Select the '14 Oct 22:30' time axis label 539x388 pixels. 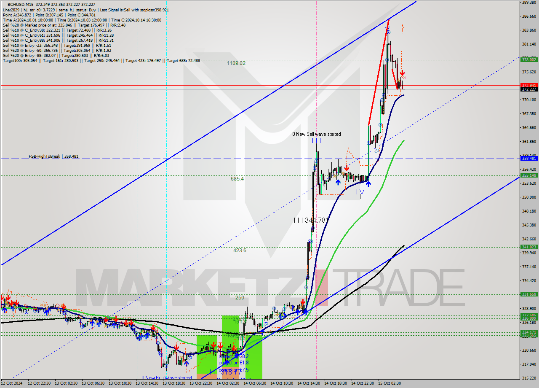click(x=362, y=383)
